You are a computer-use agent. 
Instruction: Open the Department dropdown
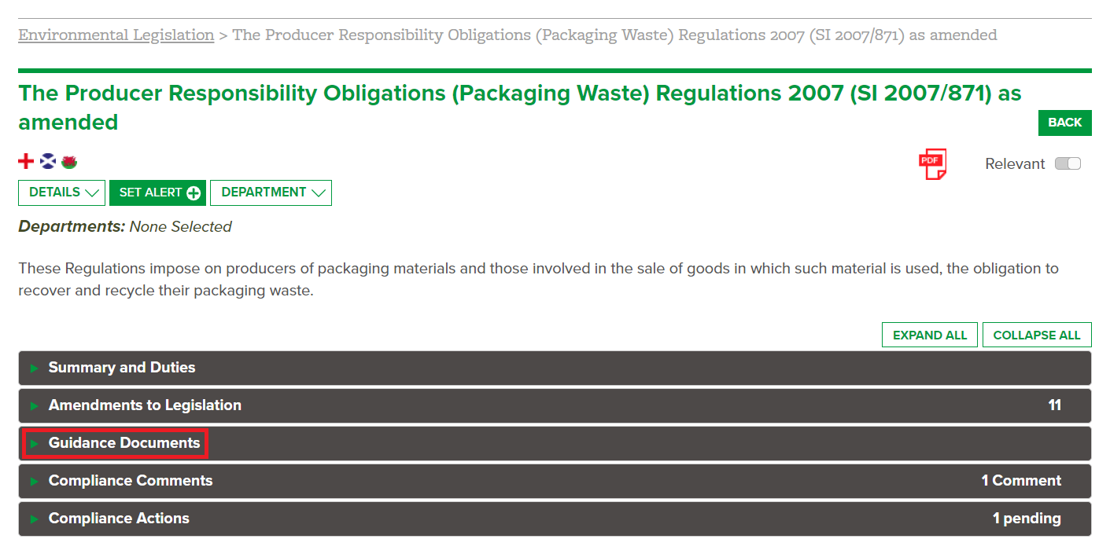(x=271, y=192)
